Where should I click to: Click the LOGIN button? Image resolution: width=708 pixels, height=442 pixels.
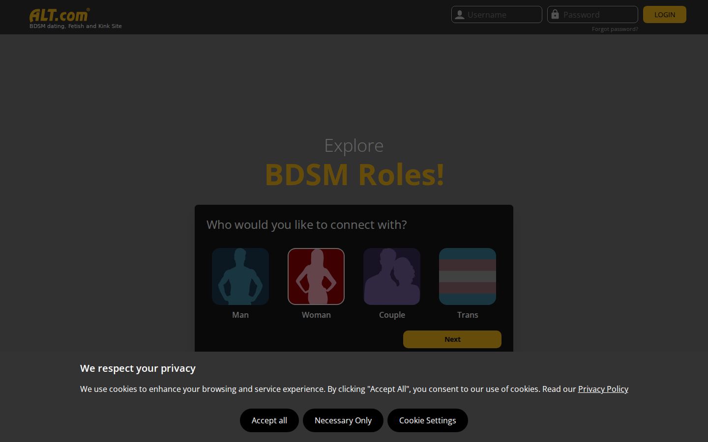point(665,15)
